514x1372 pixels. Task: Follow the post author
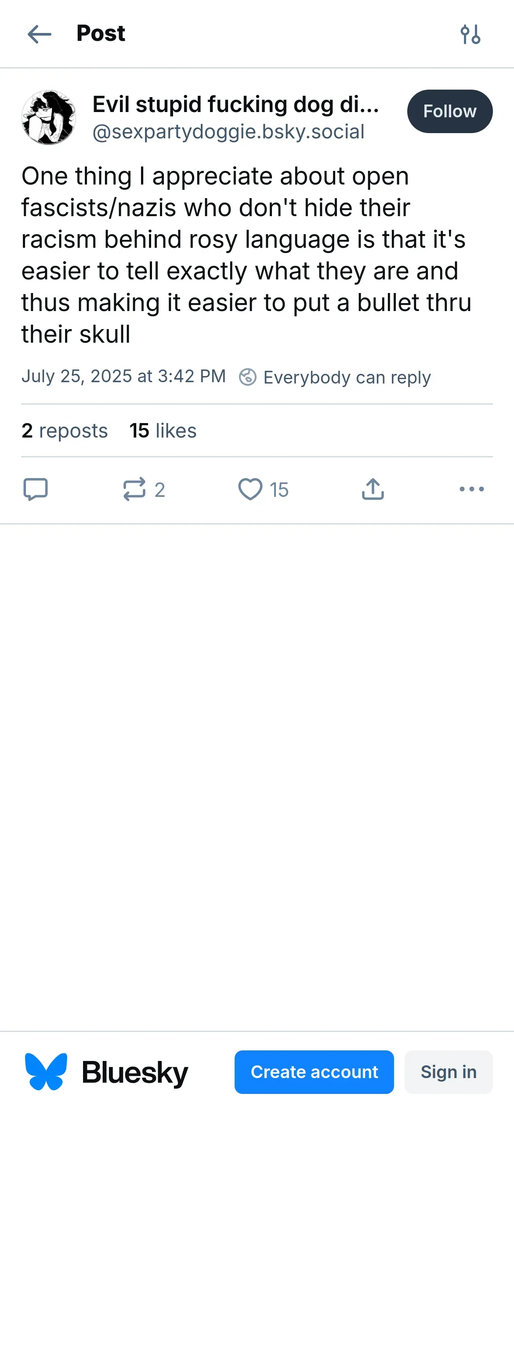tap(449, 111)
